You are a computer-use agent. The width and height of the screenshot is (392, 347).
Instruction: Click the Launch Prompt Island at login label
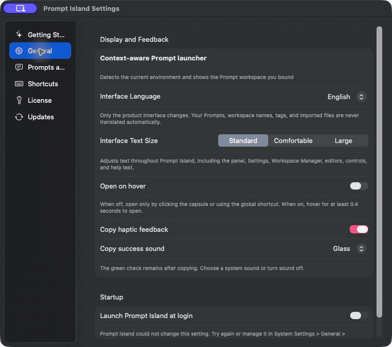[146, 316]
